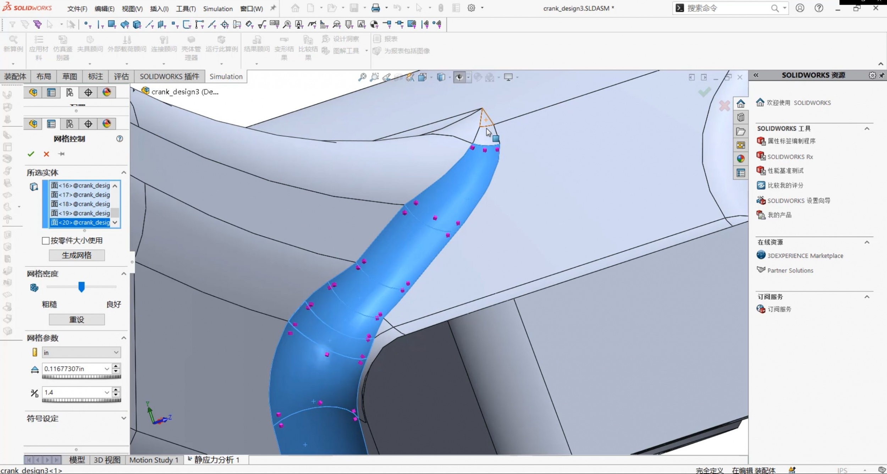Open the unit dropdown showing in
Viewport: 887px width, 474px height.
coord(81,352)
